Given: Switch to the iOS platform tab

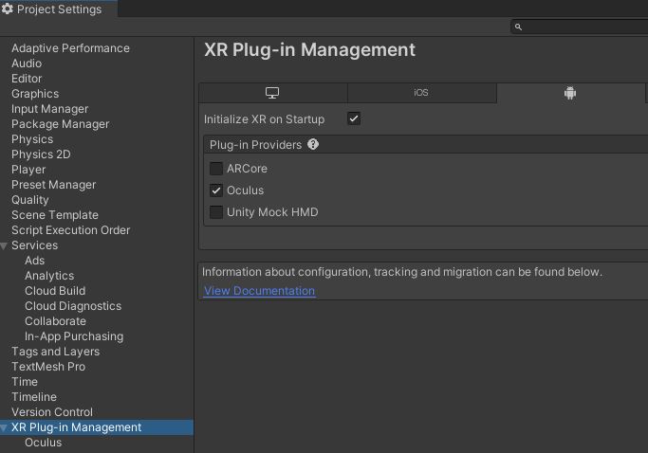Looking at the screenshot, I should click(421, 93).
